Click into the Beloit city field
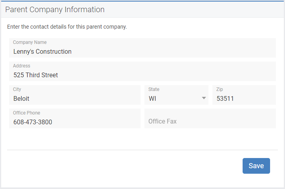The width and height of the screenshot is (285, 189). click(x=75, y=95)
